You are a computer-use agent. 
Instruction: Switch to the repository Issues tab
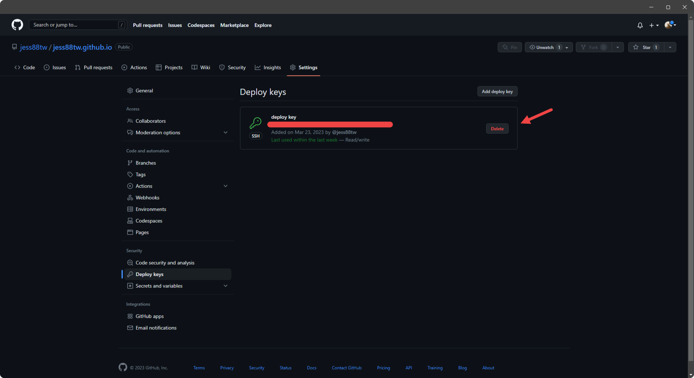coord(55,68)
